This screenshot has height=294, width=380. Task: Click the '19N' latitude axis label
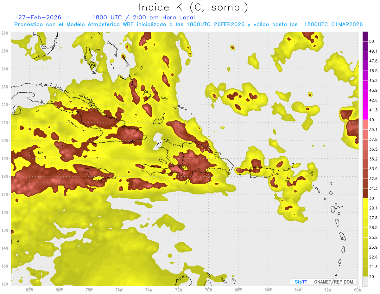click(5, 158)
